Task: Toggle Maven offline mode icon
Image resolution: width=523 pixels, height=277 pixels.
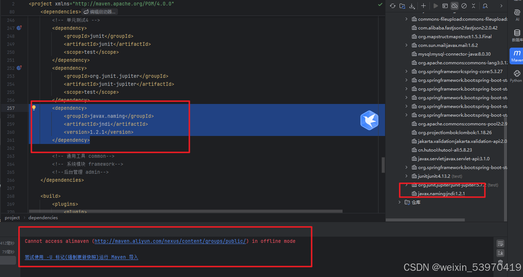Action: tap(455, 6)
